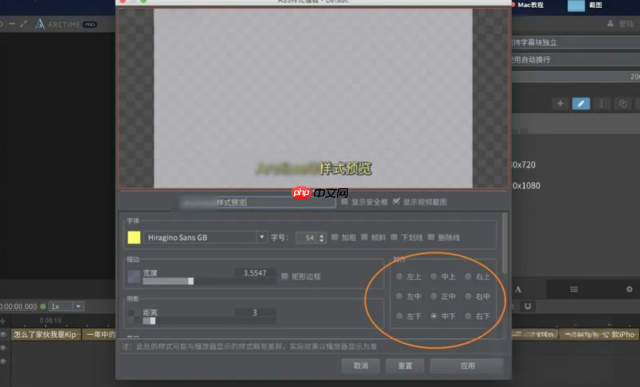Click the green status dot beside timecode
The height and width of the screenshot is (387, 640).
click(x=43, y=306)
